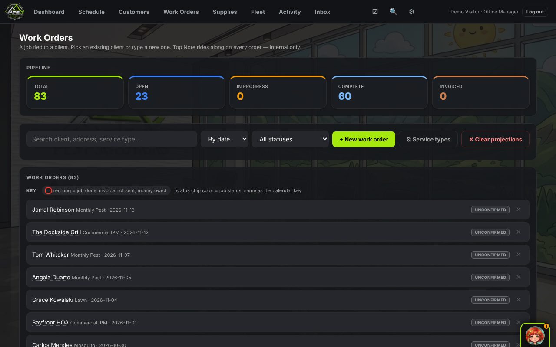The image size is (556, 347).
Task: Delete Grace Kowalski work order with X
Action: 518,300
